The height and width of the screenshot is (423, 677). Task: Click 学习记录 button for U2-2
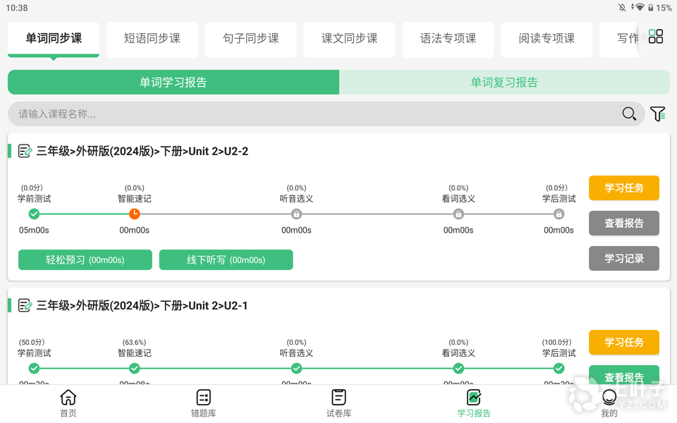(624, 259)
